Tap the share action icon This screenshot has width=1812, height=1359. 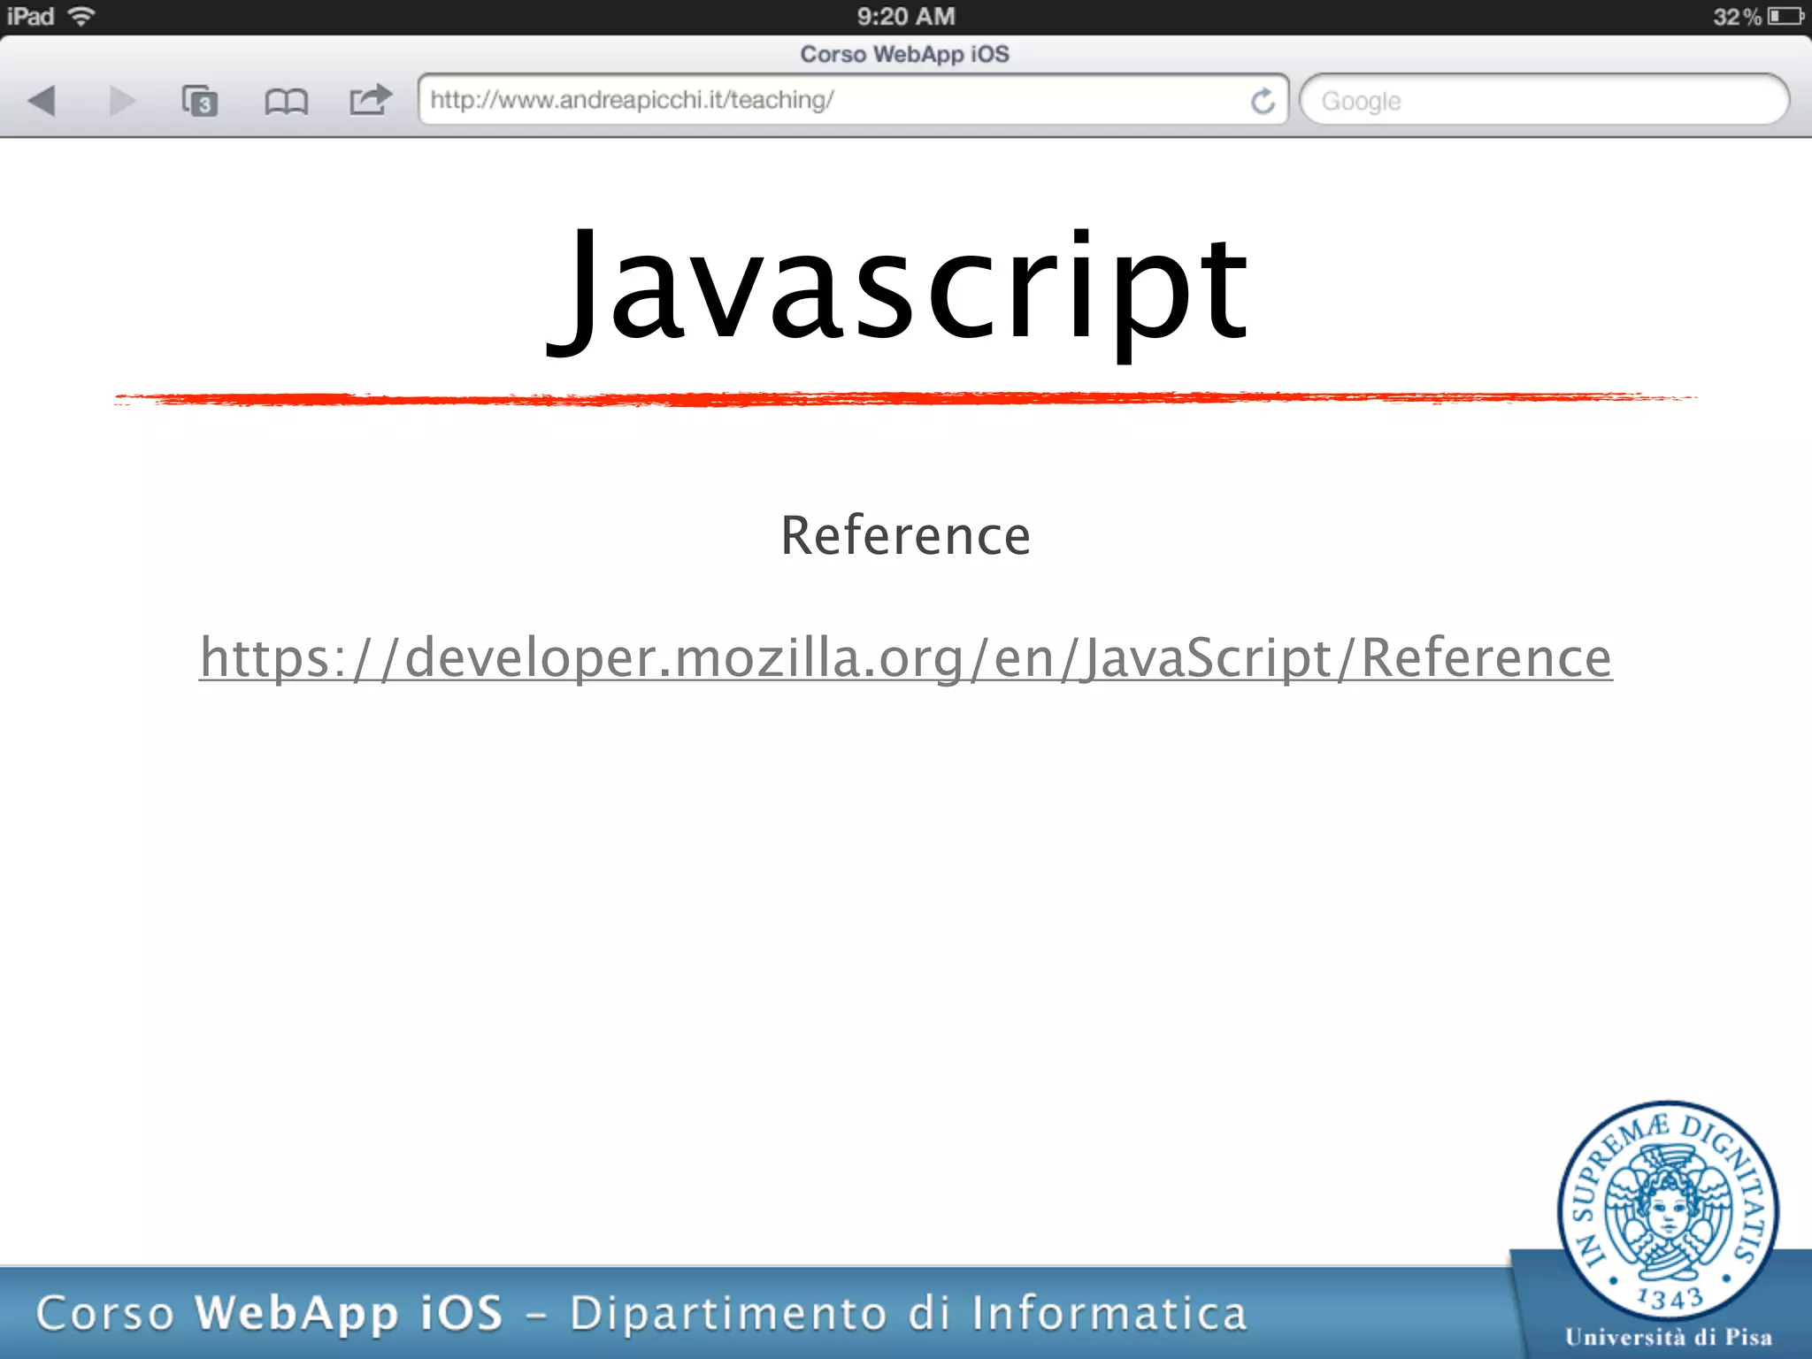pos(370,99)
